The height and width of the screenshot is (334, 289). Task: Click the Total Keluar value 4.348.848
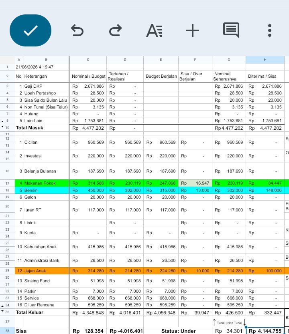click(x=88, y=313)
